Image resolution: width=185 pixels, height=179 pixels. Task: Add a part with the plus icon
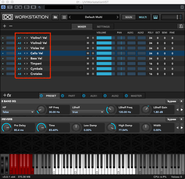click(5, 26)
